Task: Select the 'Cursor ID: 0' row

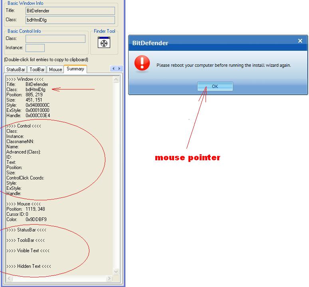Action: click(17, 214)
